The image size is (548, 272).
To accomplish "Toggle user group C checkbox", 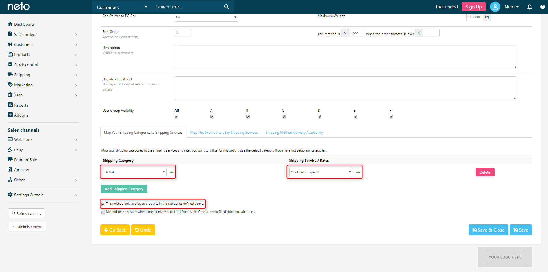I will [x=284, y=117].
